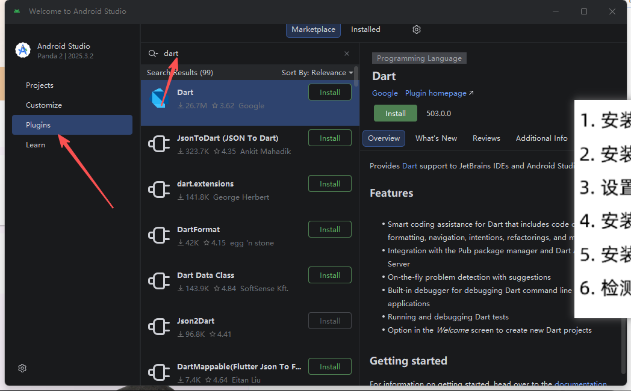Open plugin settings gear beside Installed tab
631x391 pixels.
[x=417, y=29]
